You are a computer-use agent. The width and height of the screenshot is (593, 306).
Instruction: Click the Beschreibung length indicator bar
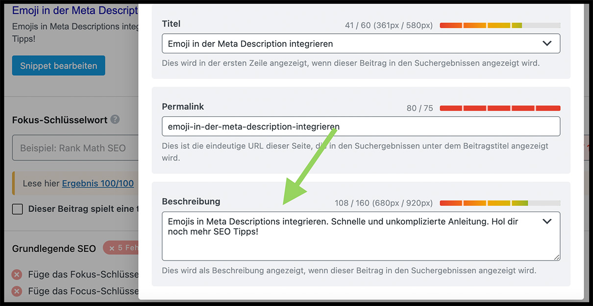click(500, 203)
